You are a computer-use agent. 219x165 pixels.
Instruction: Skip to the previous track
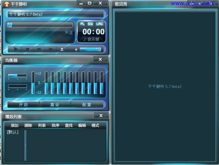click(x=39, y=49)
